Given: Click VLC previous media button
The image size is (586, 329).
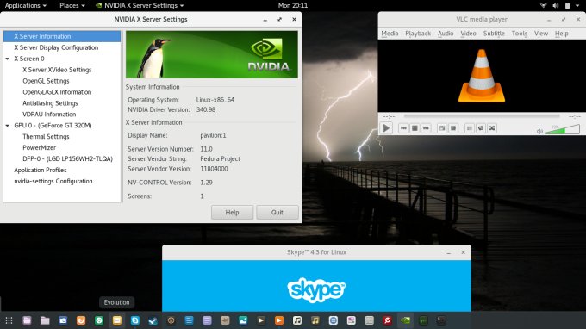Looking at the screenshot, I should pyautogui.click(x=403, y=128).
